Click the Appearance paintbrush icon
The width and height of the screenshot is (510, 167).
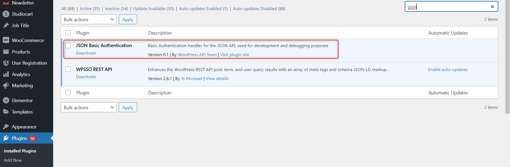point(6,127)
